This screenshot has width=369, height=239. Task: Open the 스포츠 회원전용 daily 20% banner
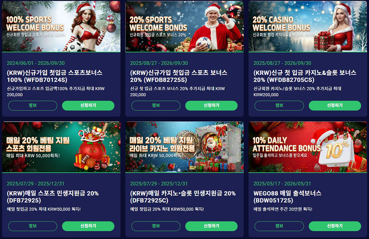pyautogui.click(x=61, y=147)
